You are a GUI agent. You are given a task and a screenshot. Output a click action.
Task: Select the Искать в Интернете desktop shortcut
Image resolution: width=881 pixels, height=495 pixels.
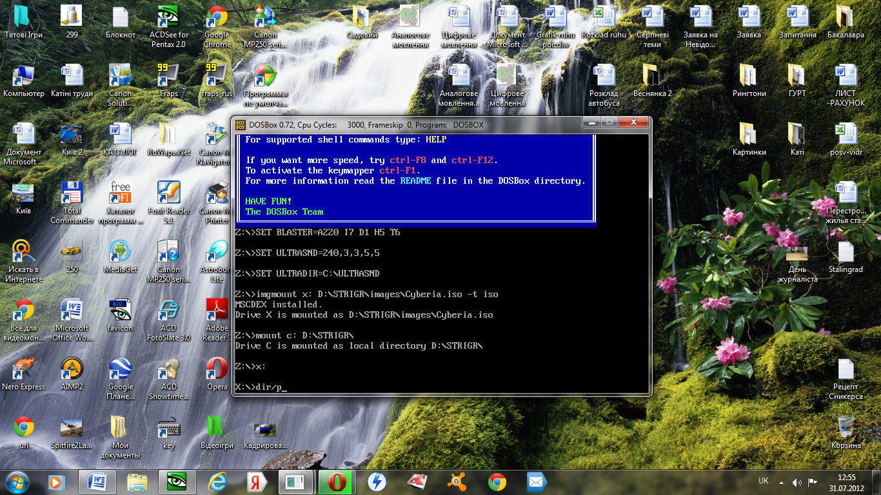pyautogui.click(x=24, y=262)
